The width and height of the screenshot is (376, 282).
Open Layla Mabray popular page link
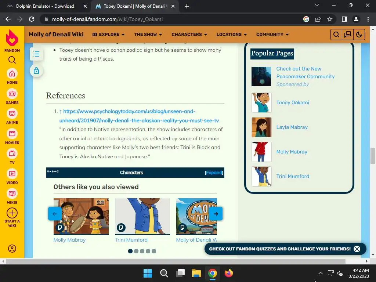[x=292, y=127]
